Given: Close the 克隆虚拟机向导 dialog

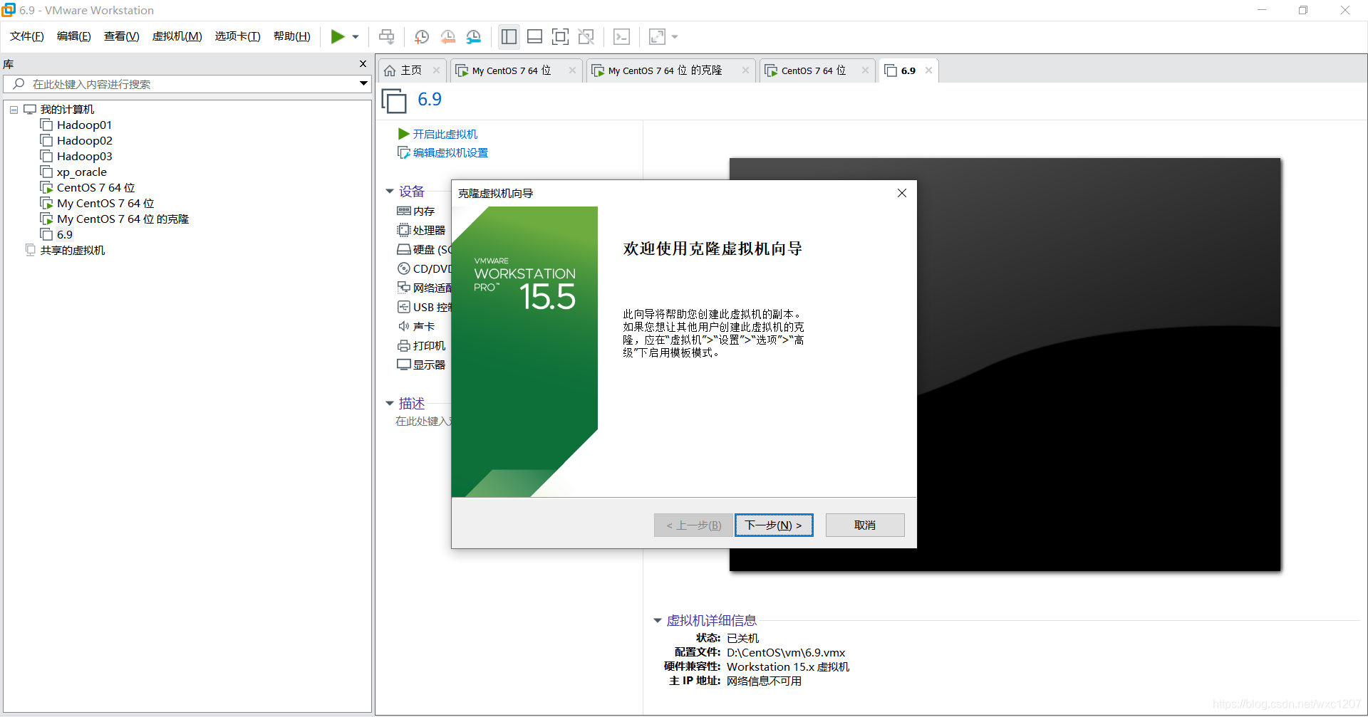Looking at the screenshot, I should (x=902, y=193).
